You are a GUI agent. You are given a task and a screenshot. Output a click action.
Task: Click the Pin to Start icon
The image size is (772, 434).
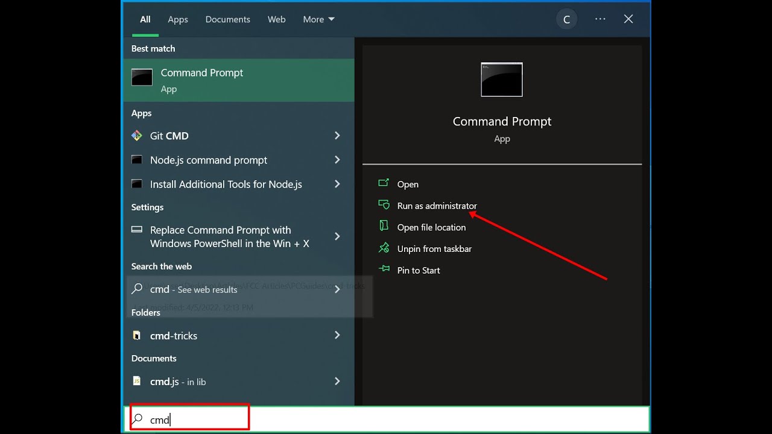tap(384, 269)
